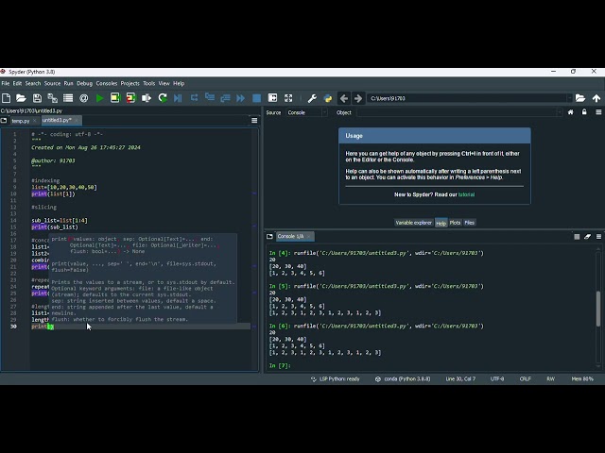Open the Spyder tutorial link
This screenshot has height=453, width=605.
coord(466,194)
